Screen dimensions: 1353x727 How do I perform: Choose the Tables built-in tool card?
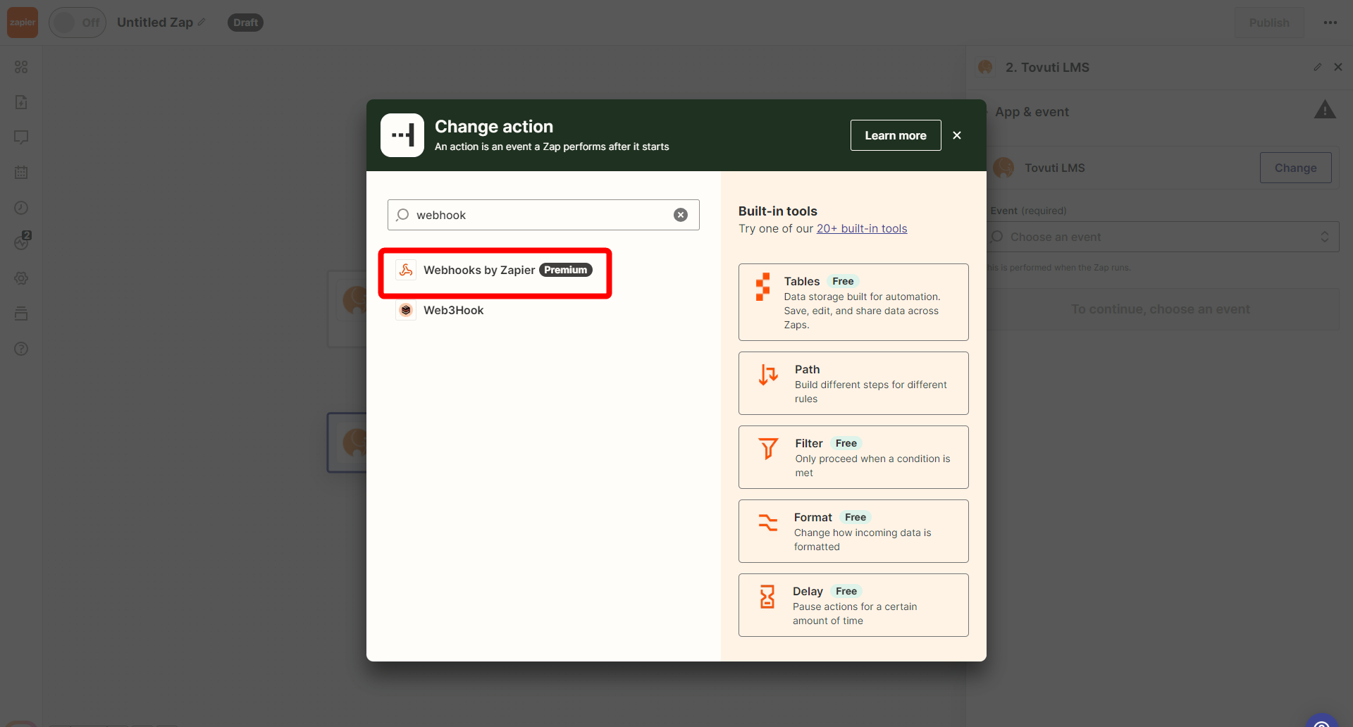tap(853, 302)
